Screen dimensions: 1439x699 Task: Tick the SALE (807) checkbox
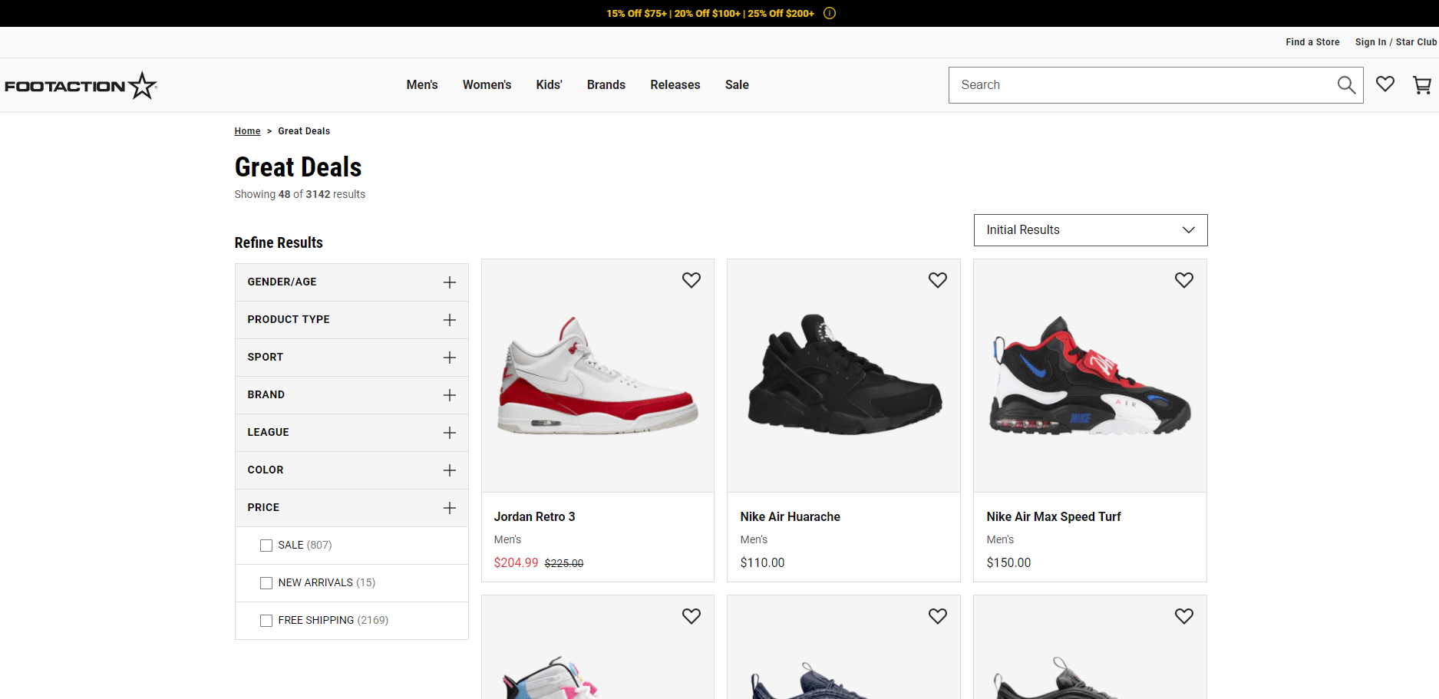[266, 546]
